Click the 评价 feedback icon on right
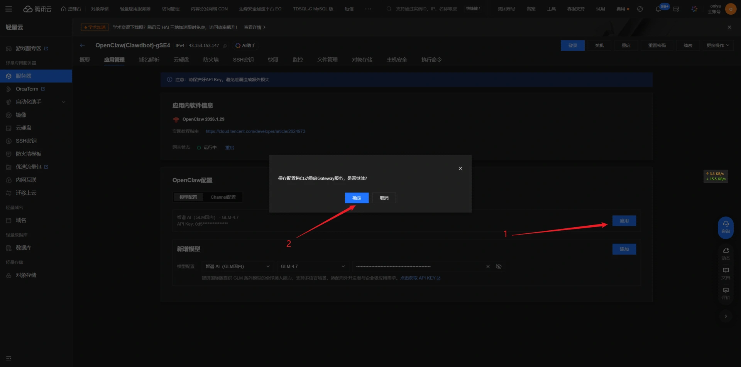Viewport: 741px width, 367px height. 726,293
